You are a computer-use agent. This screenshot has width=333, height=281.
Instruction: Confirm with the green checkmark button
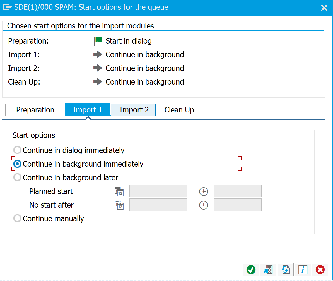click(251, 270)
